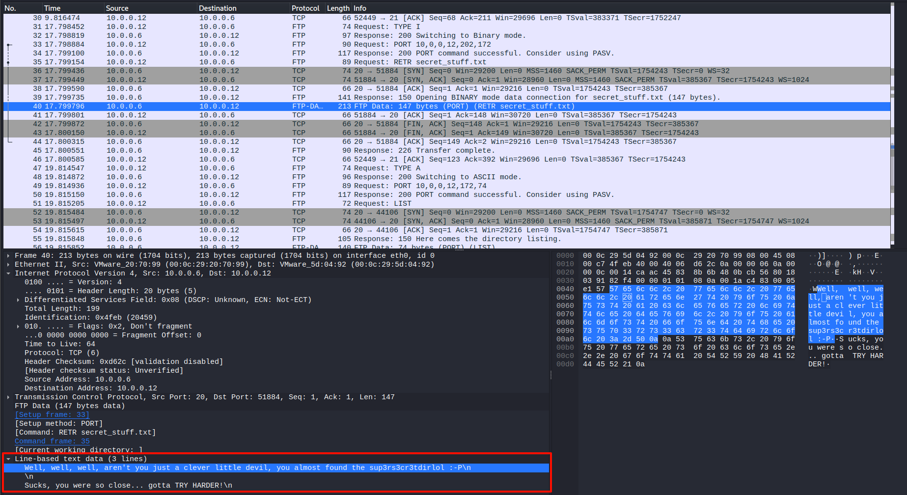The width and height of the screenshot is (907, 495).
Task: Click the Info column header
Action: tap(621, 8)
